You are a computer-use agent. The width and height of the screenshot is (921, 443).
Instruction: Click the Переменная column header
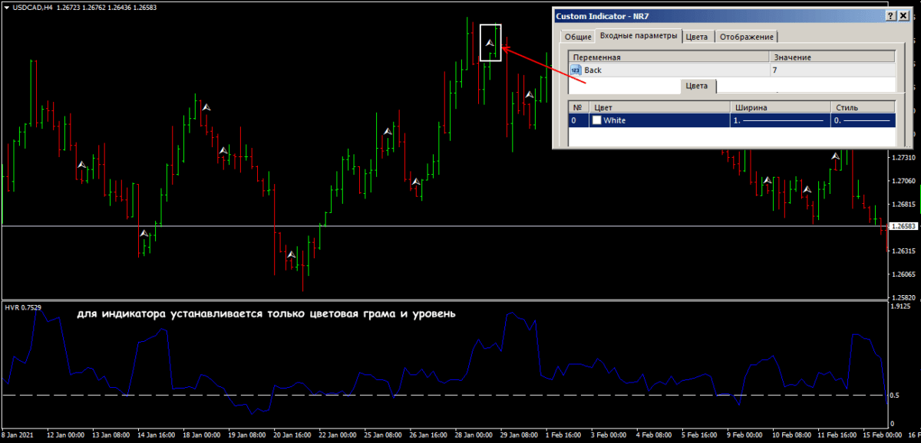(x=668, y=57)
